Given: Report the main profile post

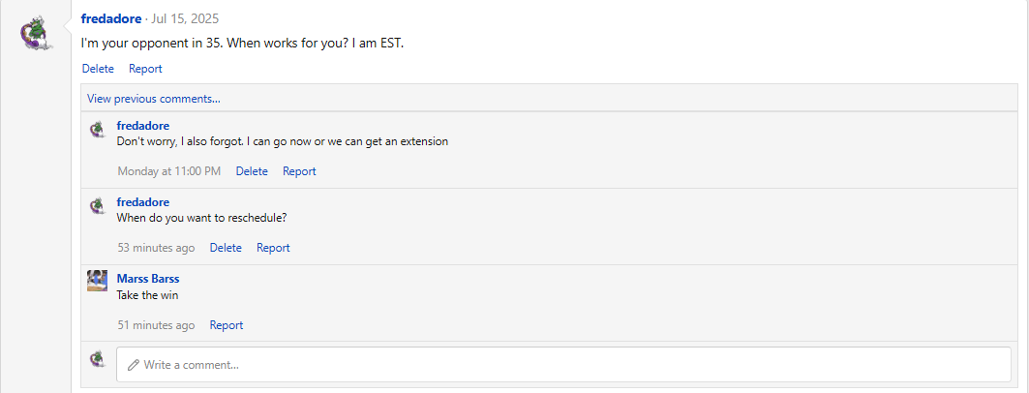Looking at the screenshot, I should pos(145,68).
